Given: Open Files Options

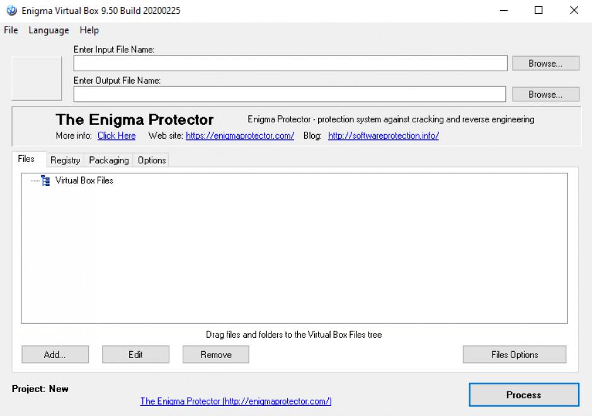Looking at the screenshot, I should point(515,354).
